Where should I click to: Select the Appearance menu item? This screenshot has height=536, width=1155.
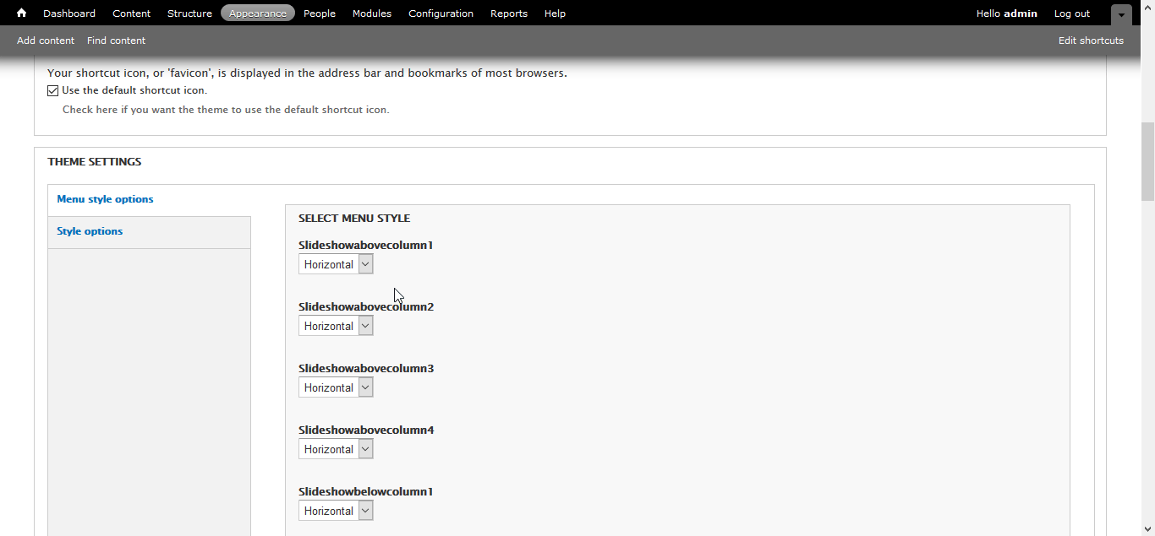tap(258, 14)
